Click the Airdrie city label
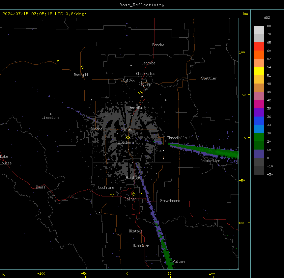 tap(133, 177)
